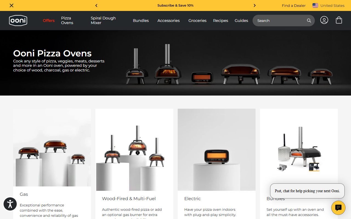Click the banner text starting 'Cook any style of pizza'
This screenshot has height=219, width=351.
[x=59, y=65]
